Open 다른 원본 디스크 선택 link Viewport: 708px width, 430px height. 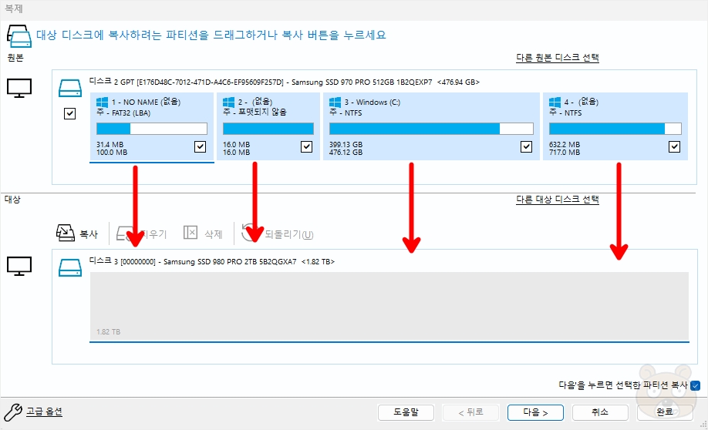pos(557,58)
